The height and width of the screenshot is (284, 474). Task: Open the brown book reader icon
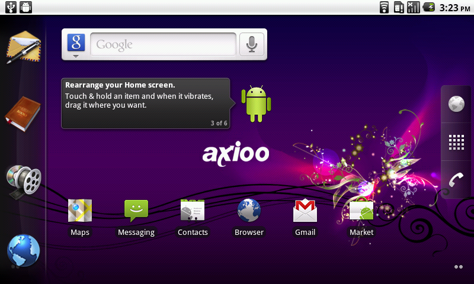tap(23, 114)
